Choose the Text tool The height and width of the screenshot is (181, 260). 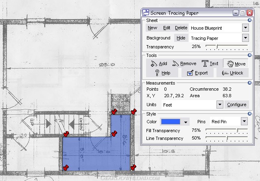click(x=210, y=63)
